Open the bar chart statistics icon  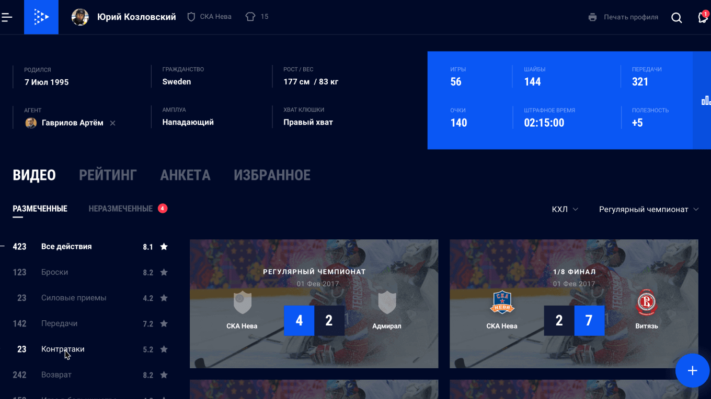click(705, 100)
